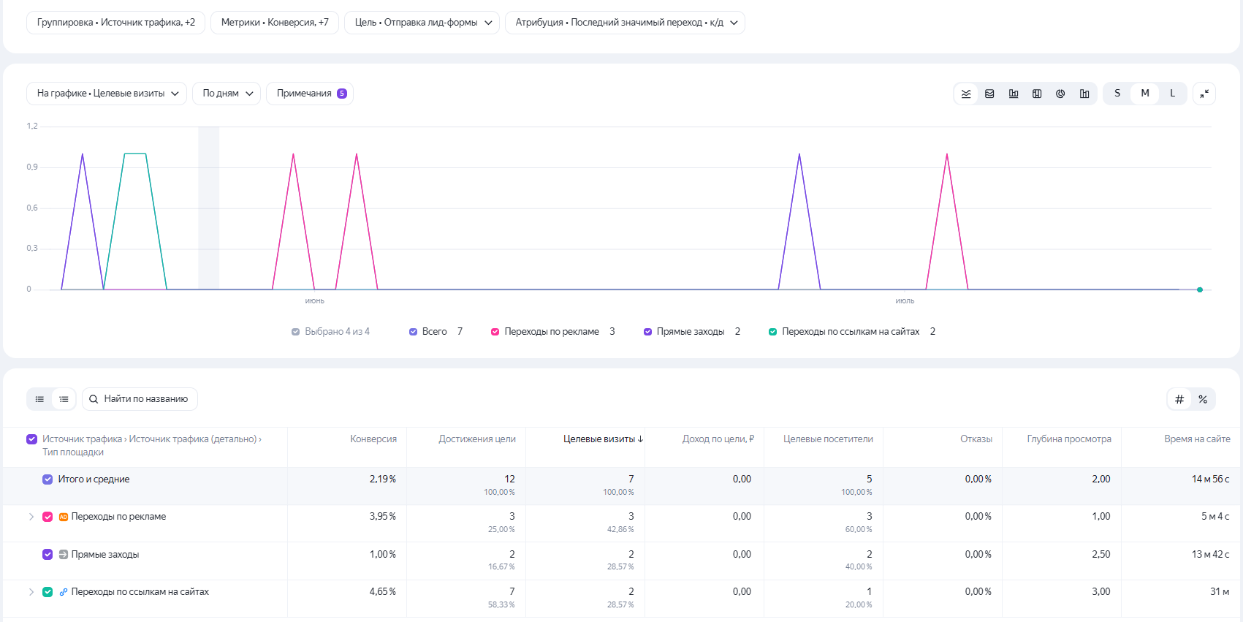Open the 'По дням' period dropdown

click(x=227, y=94)
